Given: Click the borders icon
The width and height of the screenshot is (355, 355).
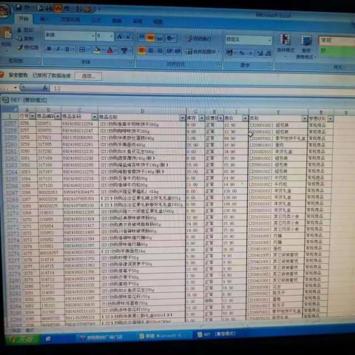Looking at the screenshot, I should pos(82,50).
